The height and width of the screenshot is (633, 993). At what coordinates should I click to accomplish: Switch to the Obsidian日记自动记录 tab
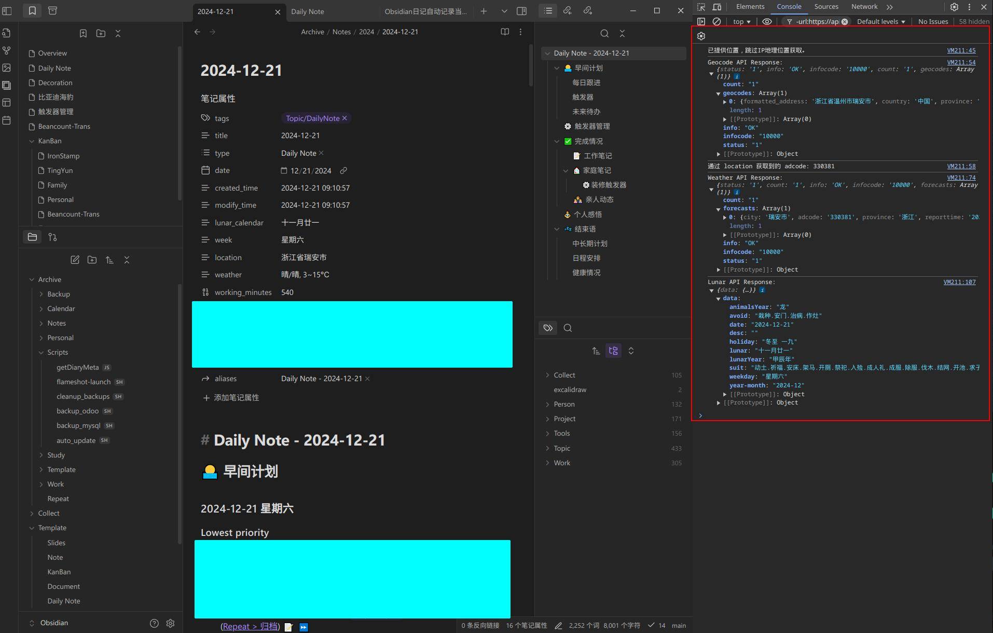425,11
